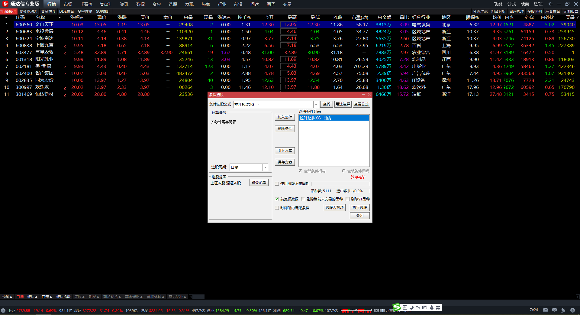Check 剔除当前未交易的品种 option

[x=303, y=199]
